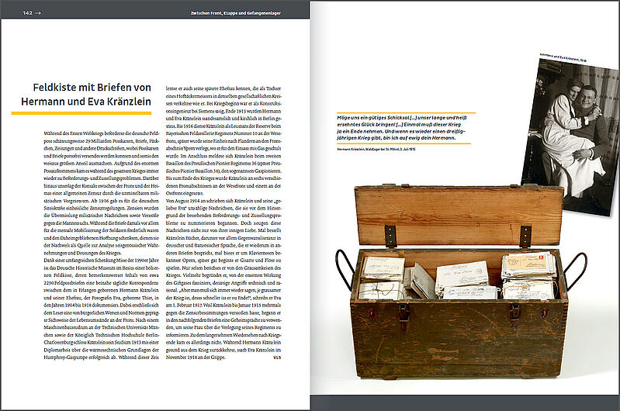Click the caption above the couple photo
Image resolution: width=620 pixels, height=411 pixels.
[563, 60]
